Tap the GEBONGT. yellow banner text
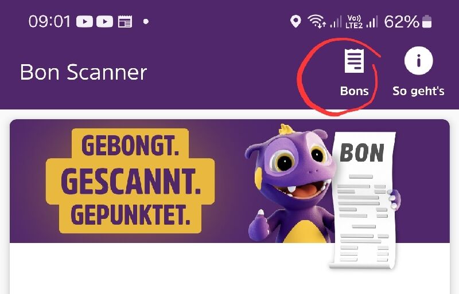Viewport: 459px width, 294px height. (x=130, y=146)
